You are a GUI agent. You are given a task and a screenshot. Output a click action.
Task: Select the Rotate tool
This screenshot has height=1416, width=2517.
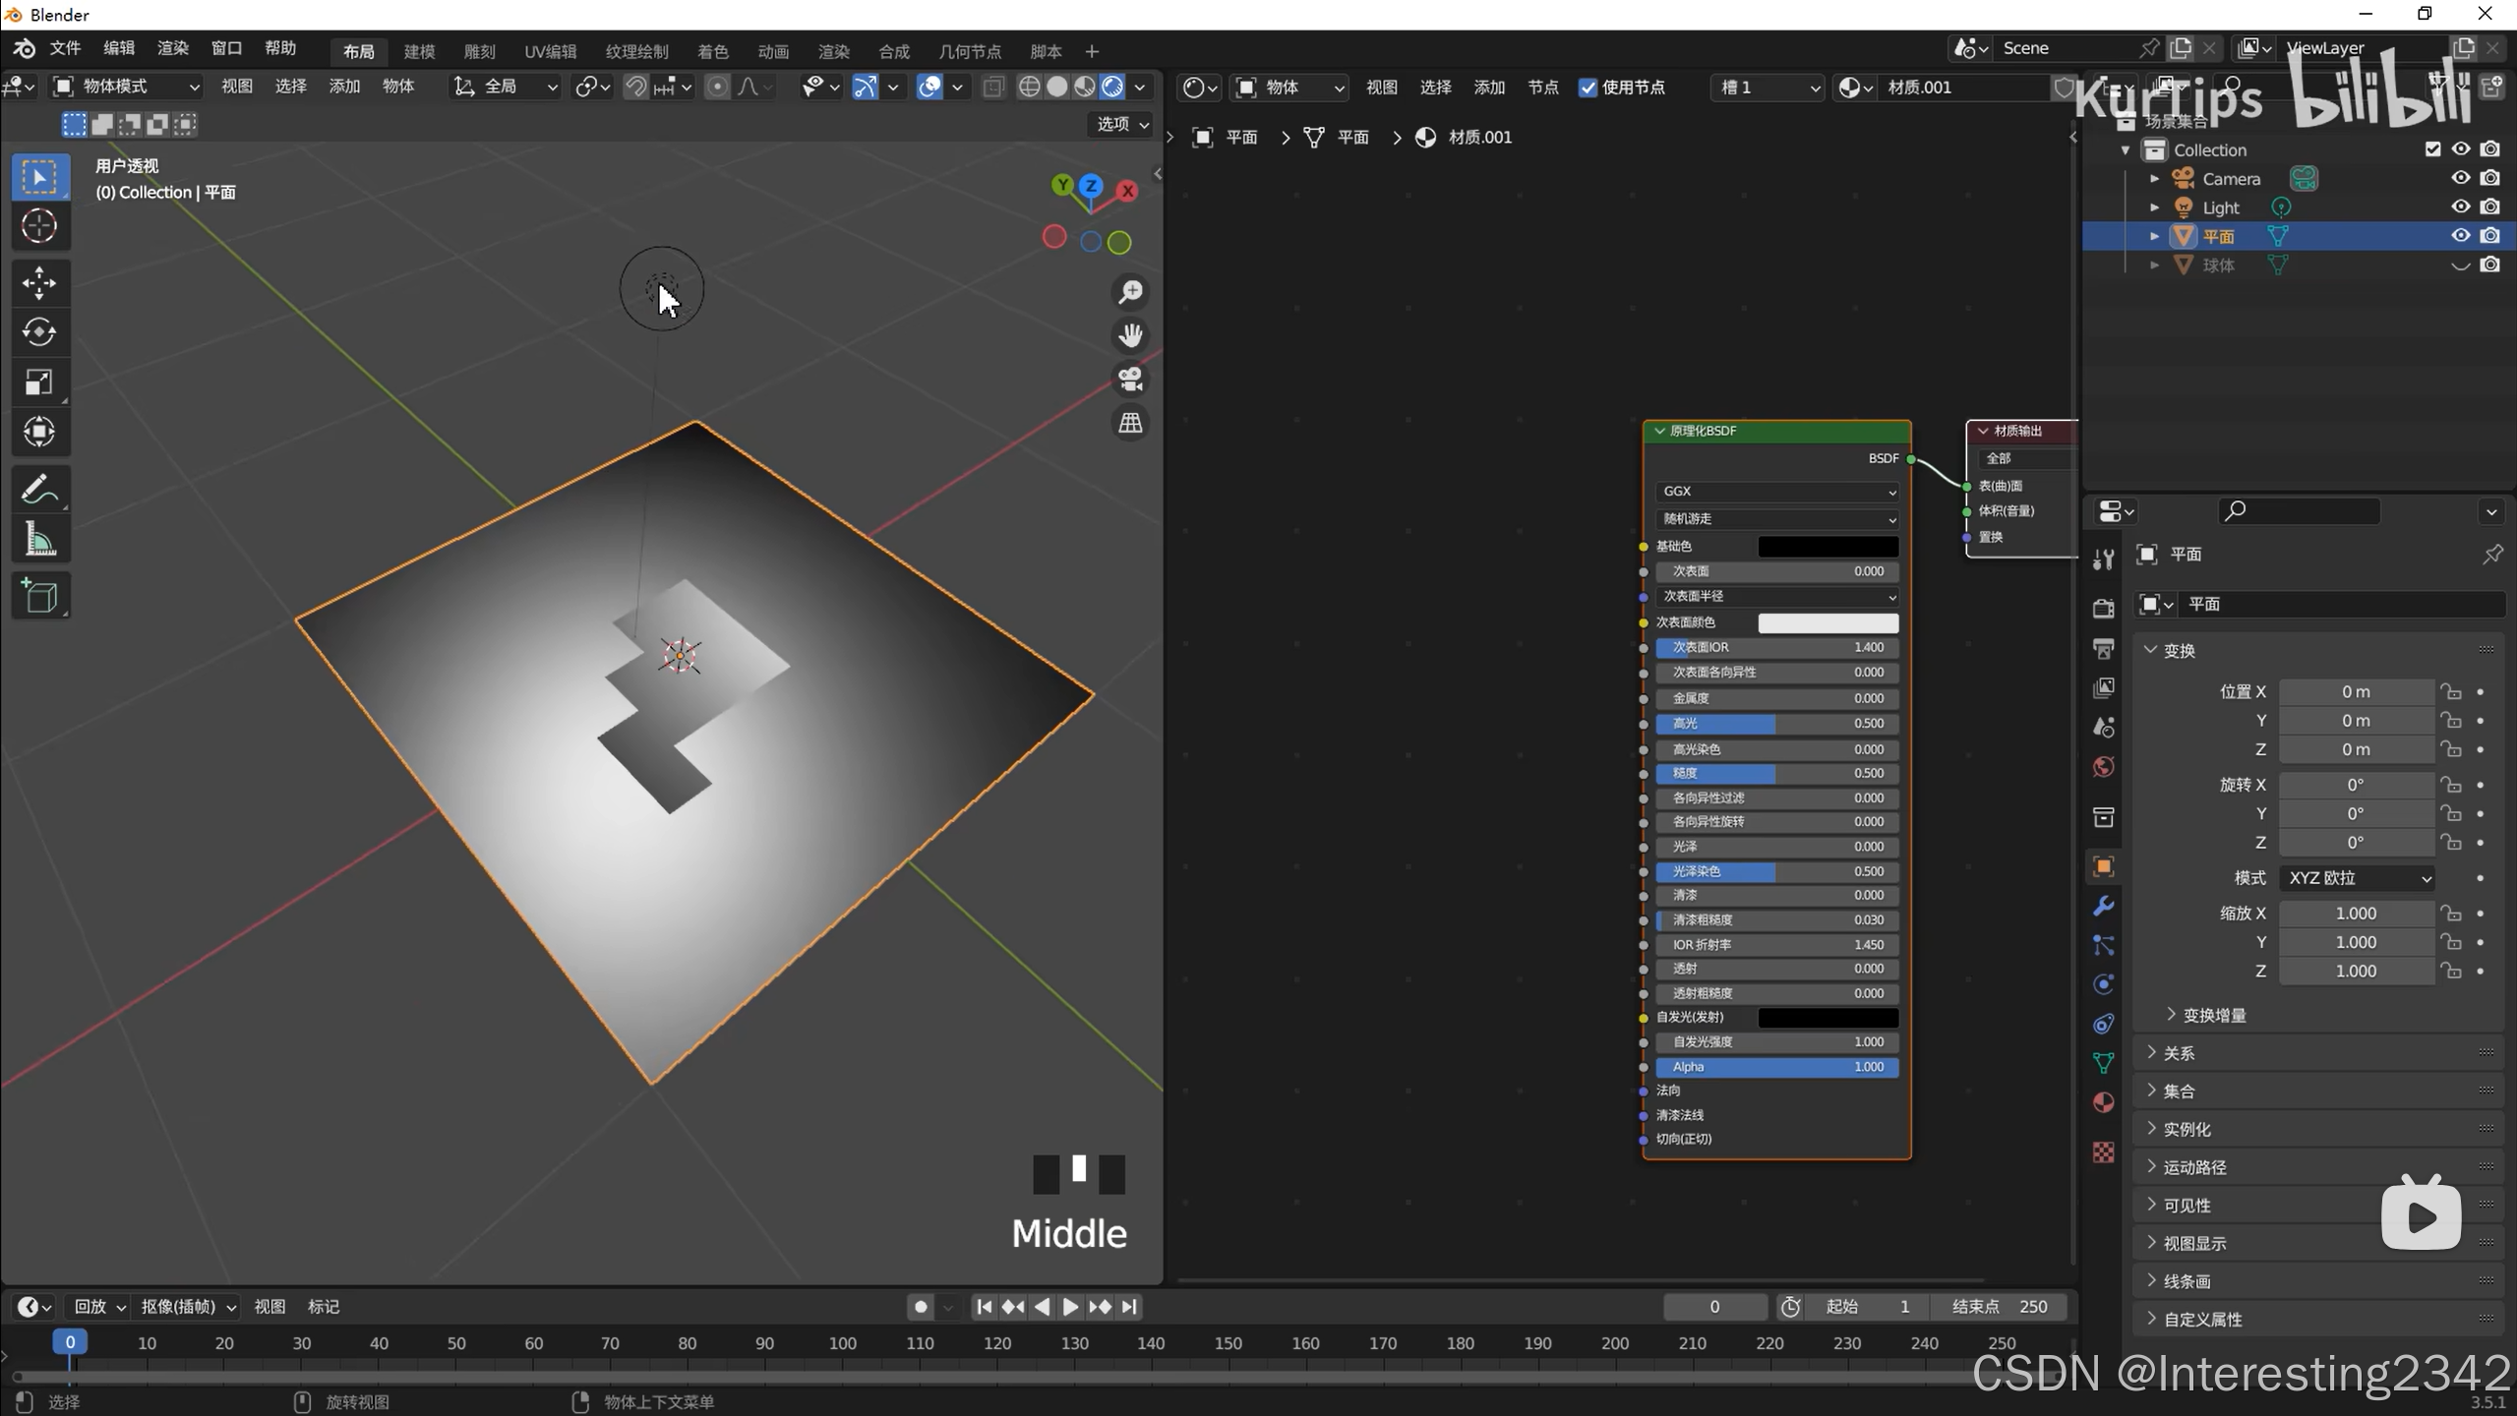[39, 332]
